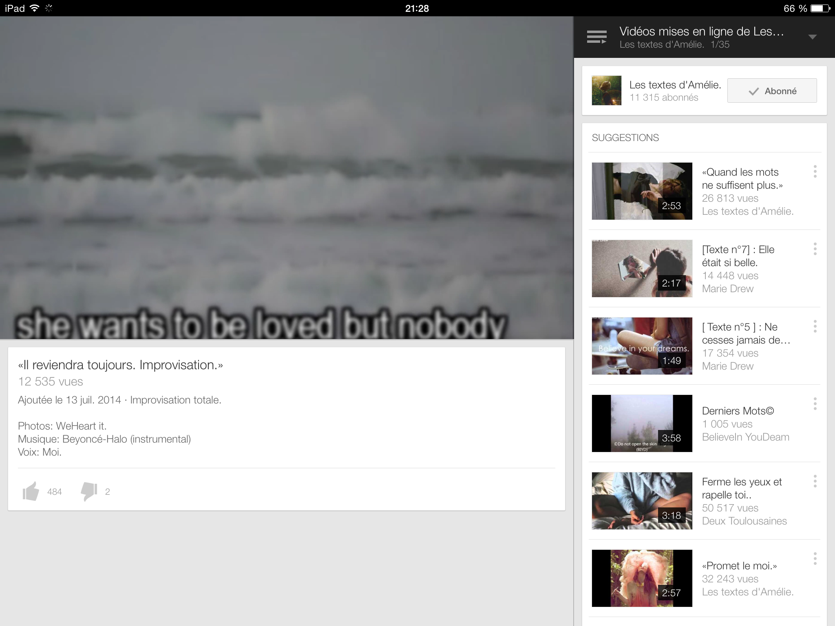The width and height of the screenshot is (835, 626).
Task: Open Texte n°7 Elle était si belle
Action: [738, 256]
